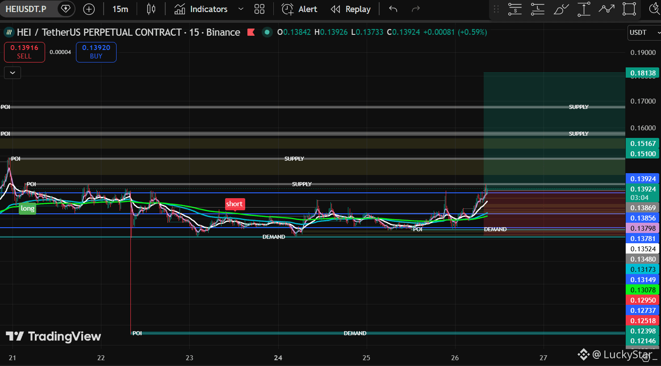Click the green market status dot

point(267,32)
